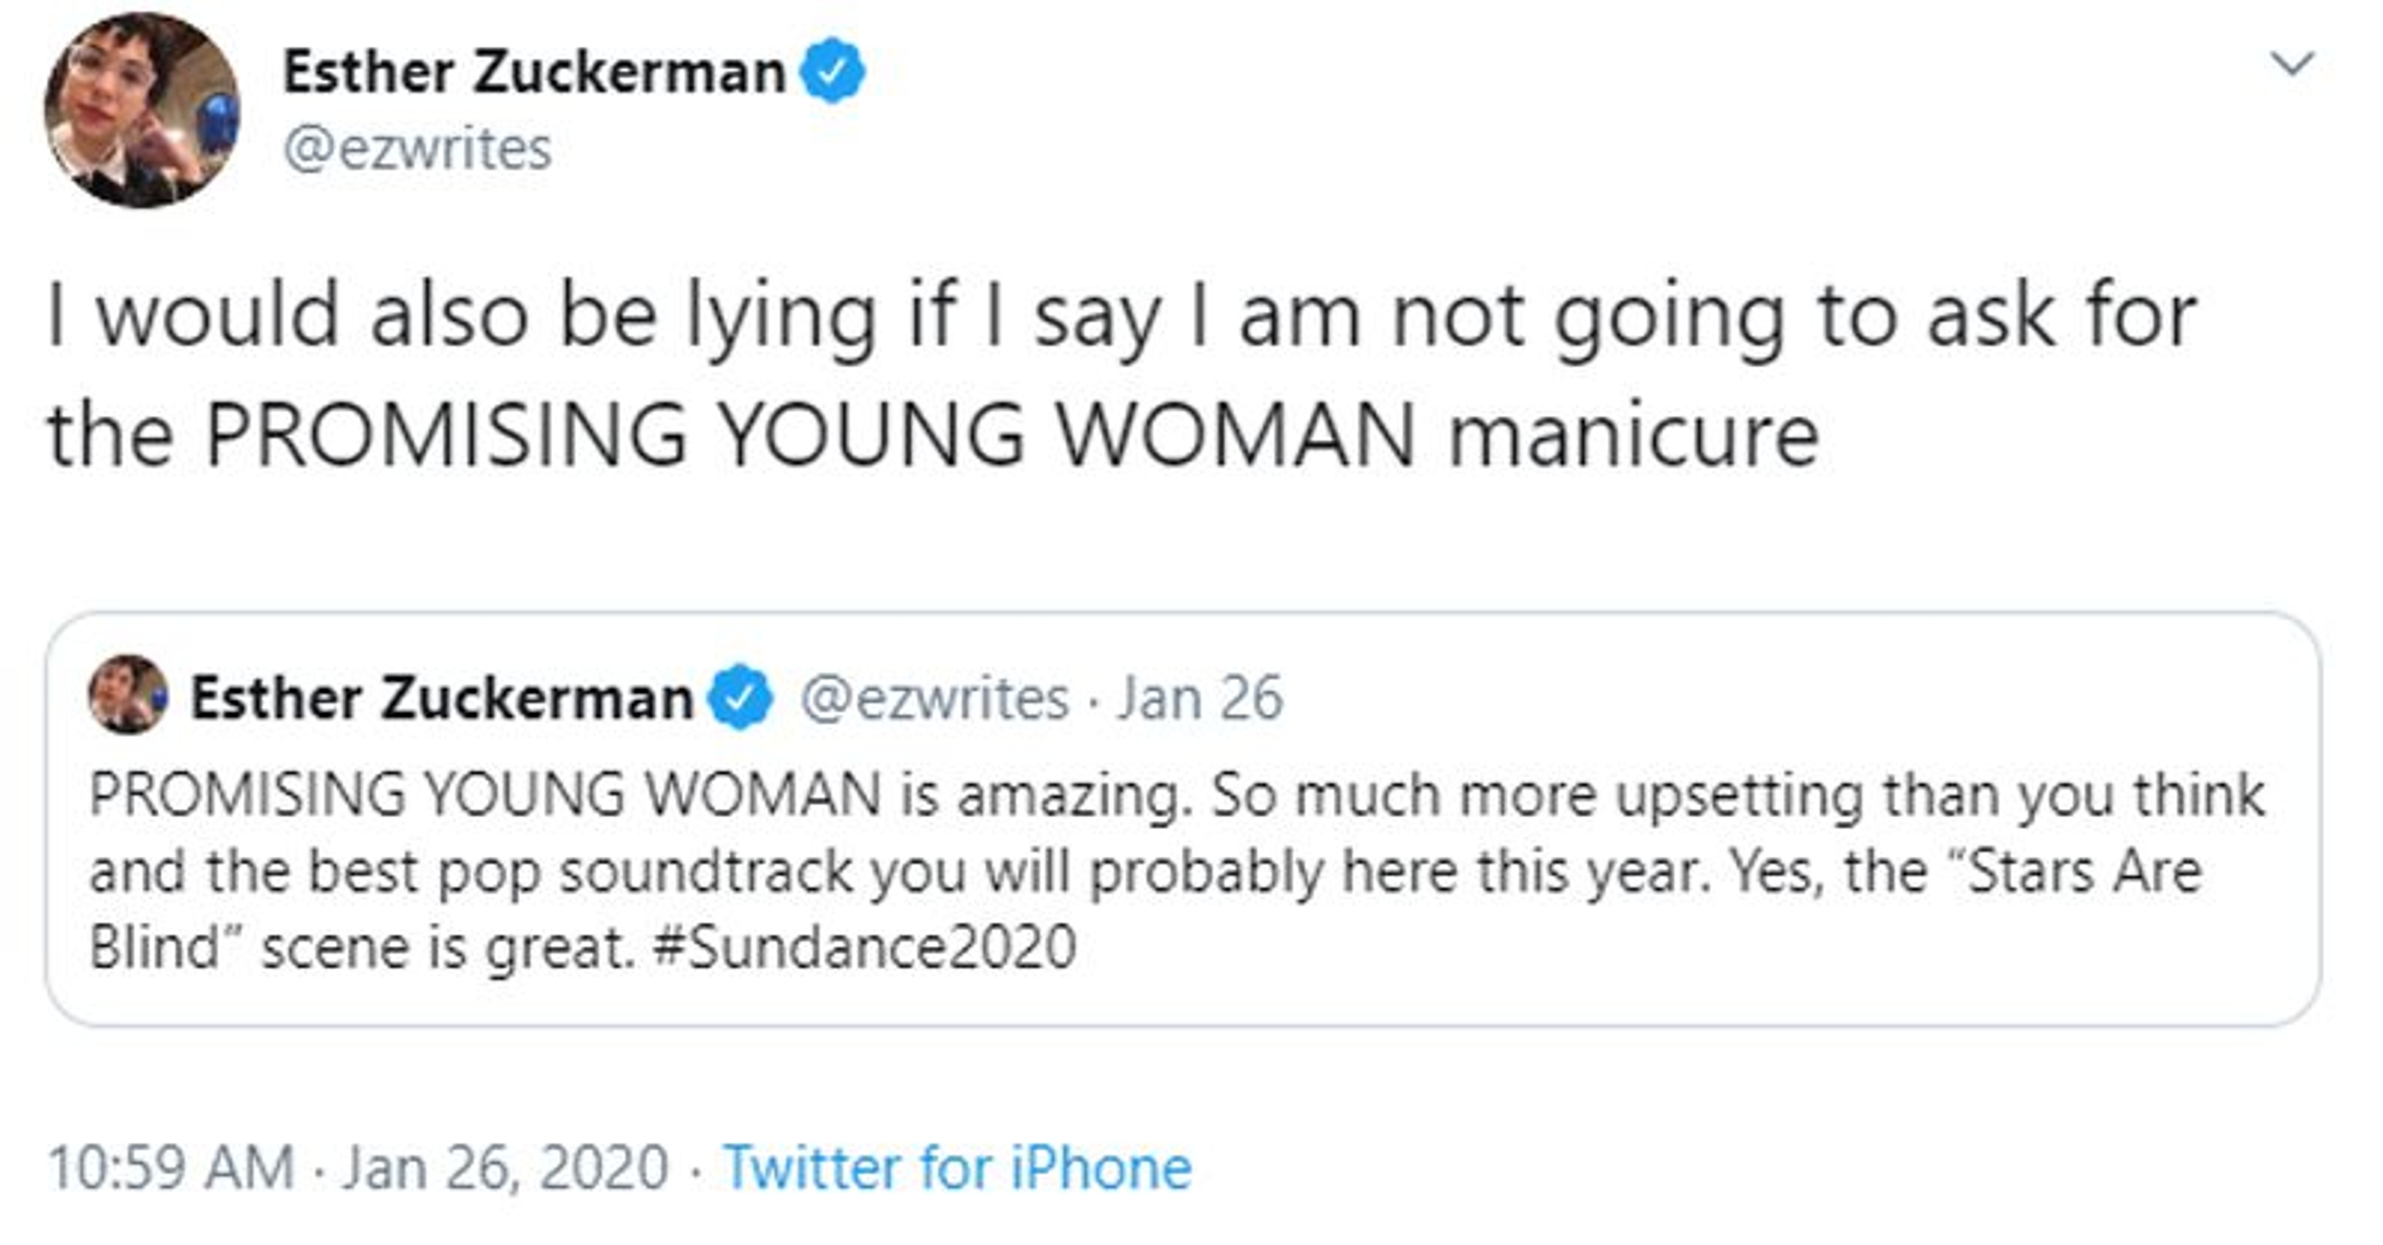The width and height of the screenshot is (2383, 1245).
Task: Open the "Twitter for iPhone" source link
Action: 958,1167
